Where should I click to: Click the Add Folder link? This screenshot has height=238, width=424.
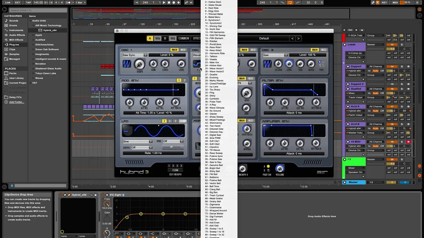click(x=16, y=102)
